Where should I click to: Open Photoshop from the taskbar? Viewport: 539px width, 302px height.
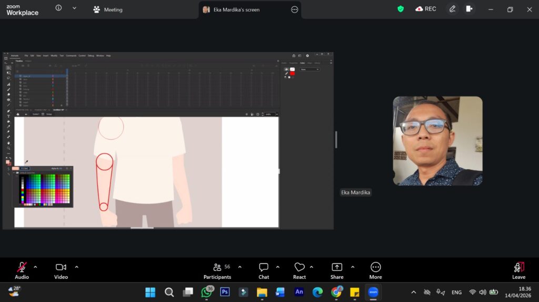click(225, 292)
